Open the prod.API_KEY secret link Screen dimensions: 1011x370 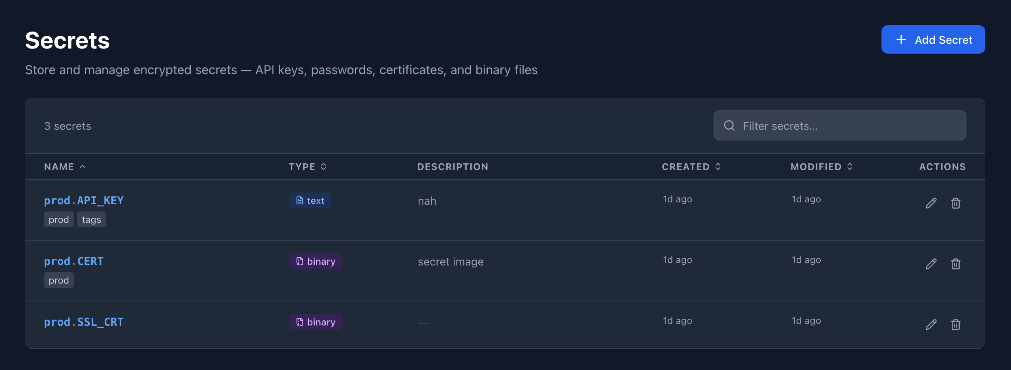84,200
